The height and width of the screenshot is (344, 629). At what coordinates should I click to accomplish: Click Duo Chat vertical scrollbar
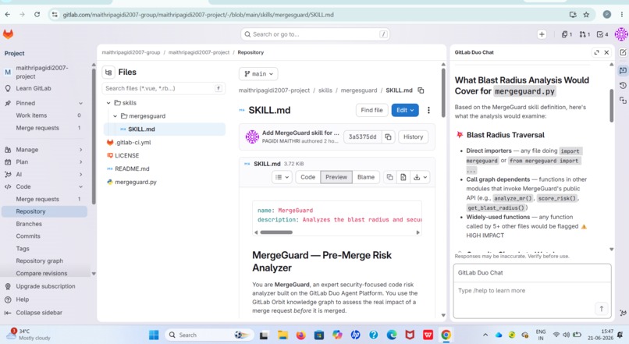[611, 106]
